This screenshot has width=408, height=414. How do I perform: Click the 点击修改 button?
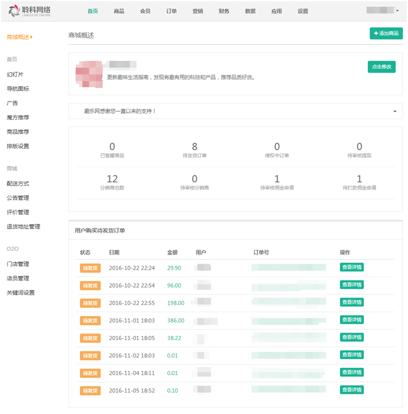(381, 67)
